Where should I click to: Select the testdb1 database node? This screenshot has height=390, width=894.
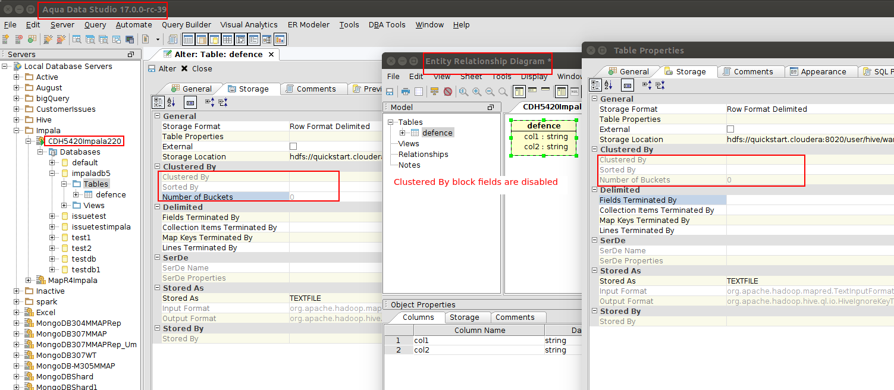(86, 269)
